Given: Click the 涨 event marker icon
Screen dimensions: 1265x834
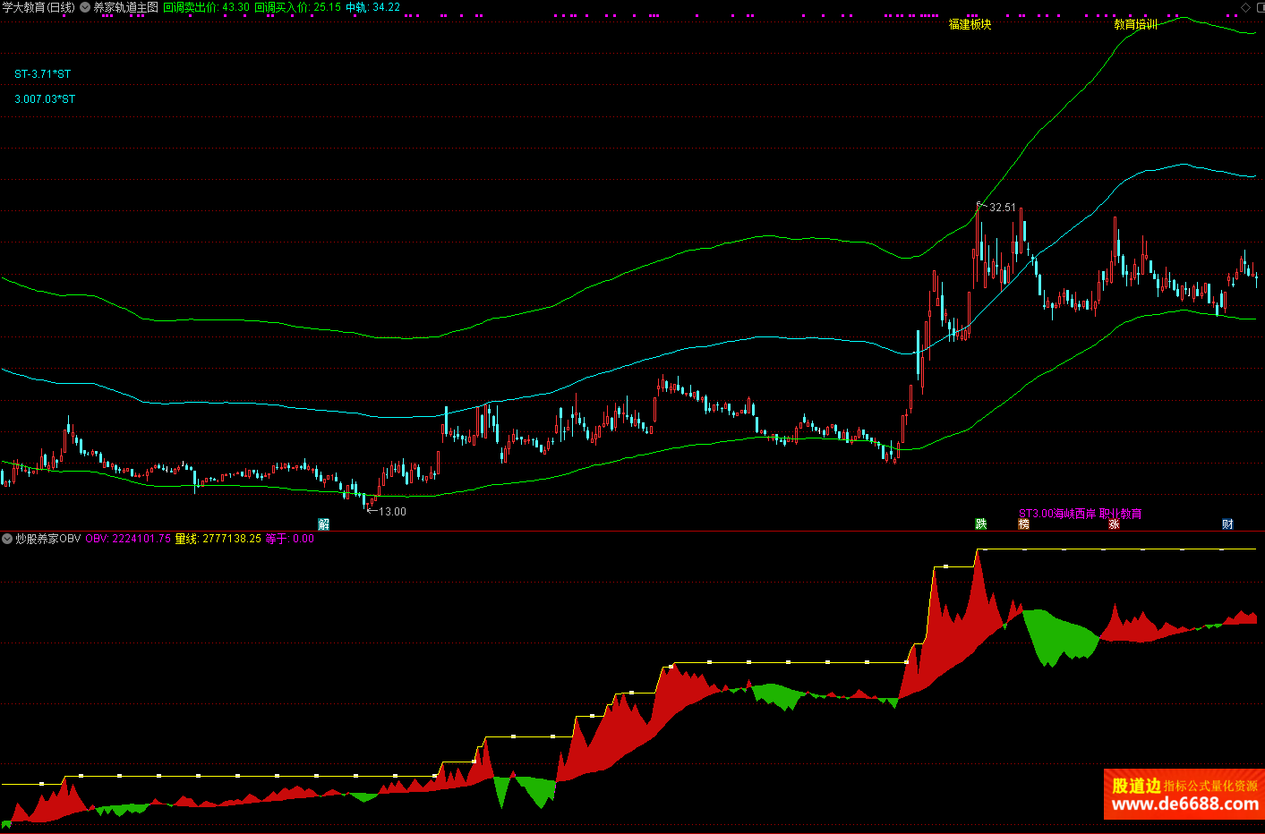Looking at the screenshot, I should [1115, 523].
